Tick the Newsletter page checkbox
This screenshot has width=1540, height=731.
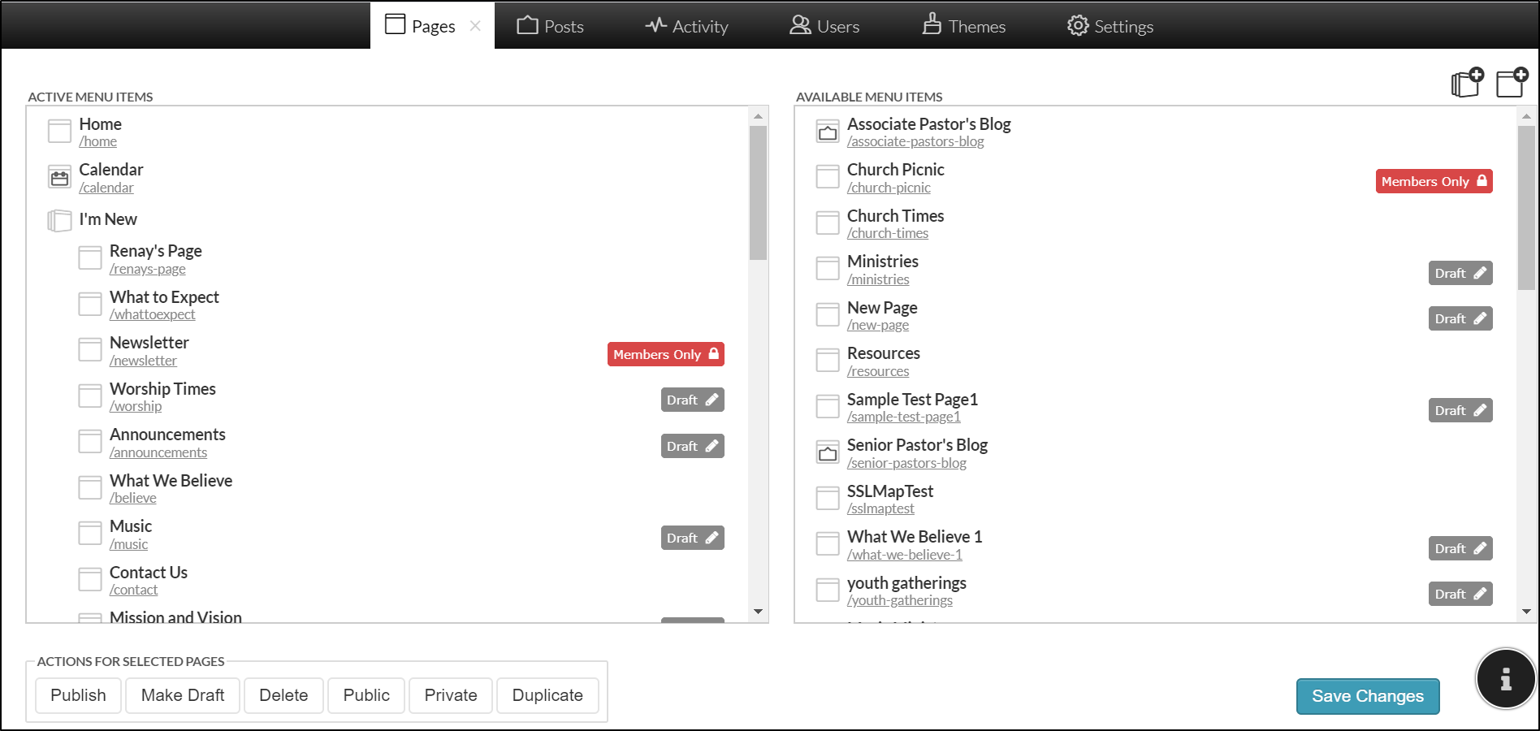[89, 350]
